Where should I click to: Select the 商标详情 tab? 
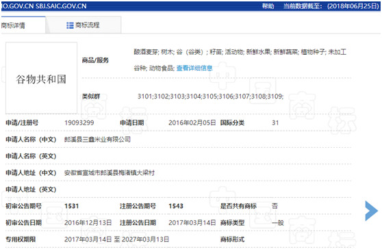point(23,25)
